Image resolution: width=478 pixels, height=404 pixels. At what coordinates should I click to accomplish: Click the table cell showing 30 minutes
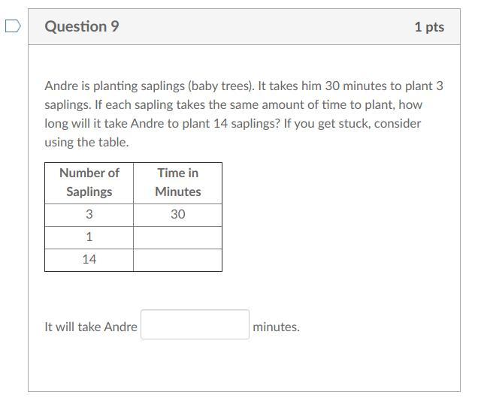point(177,215)
